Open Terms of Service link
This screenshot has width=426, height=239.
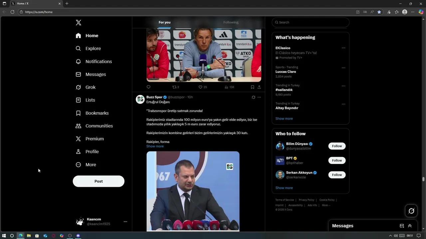click(x=285, y=200)
